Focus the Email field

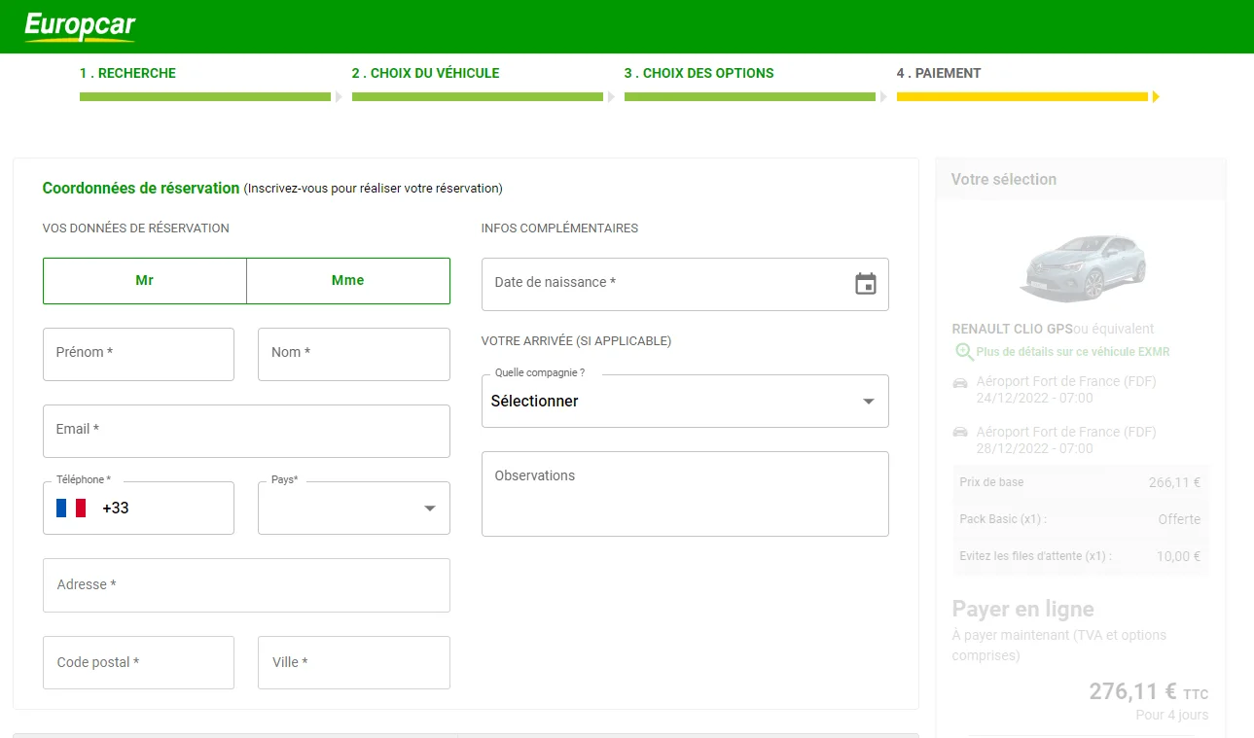246,431
